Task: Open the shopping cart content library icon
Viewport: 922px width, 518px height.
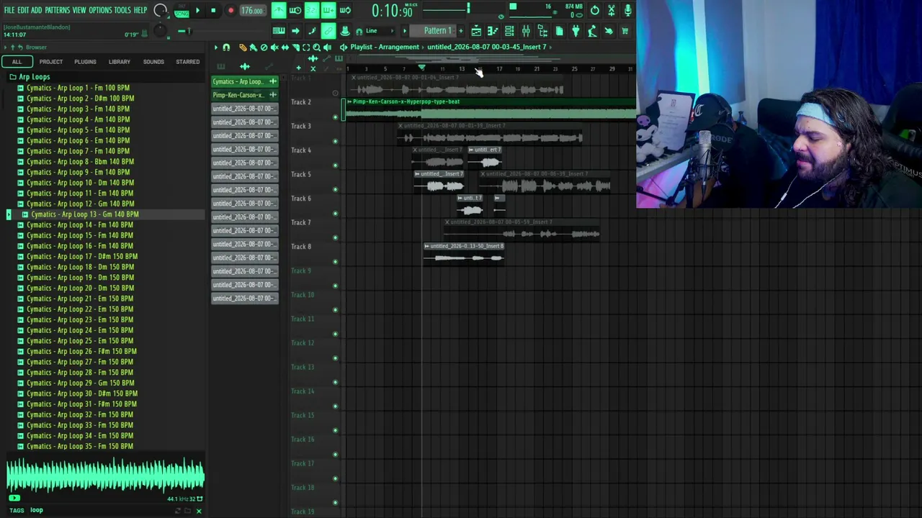Action: click(625, 31)
